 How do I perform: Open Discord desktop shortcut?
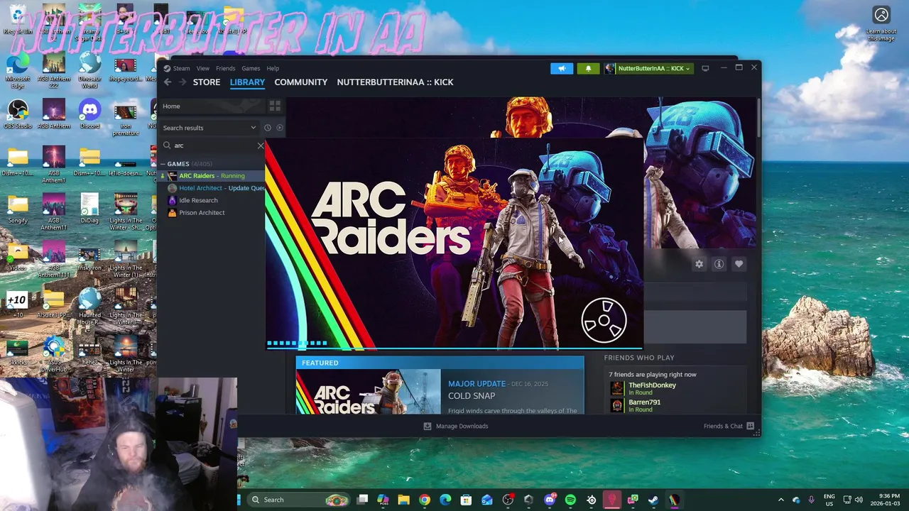[x=89, y=115]
